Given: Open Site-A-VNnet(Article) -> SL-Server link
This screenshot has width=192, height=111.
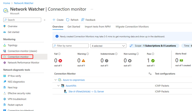Looking at the screenshot, I should pyautogui.click(x=86, y=92).
